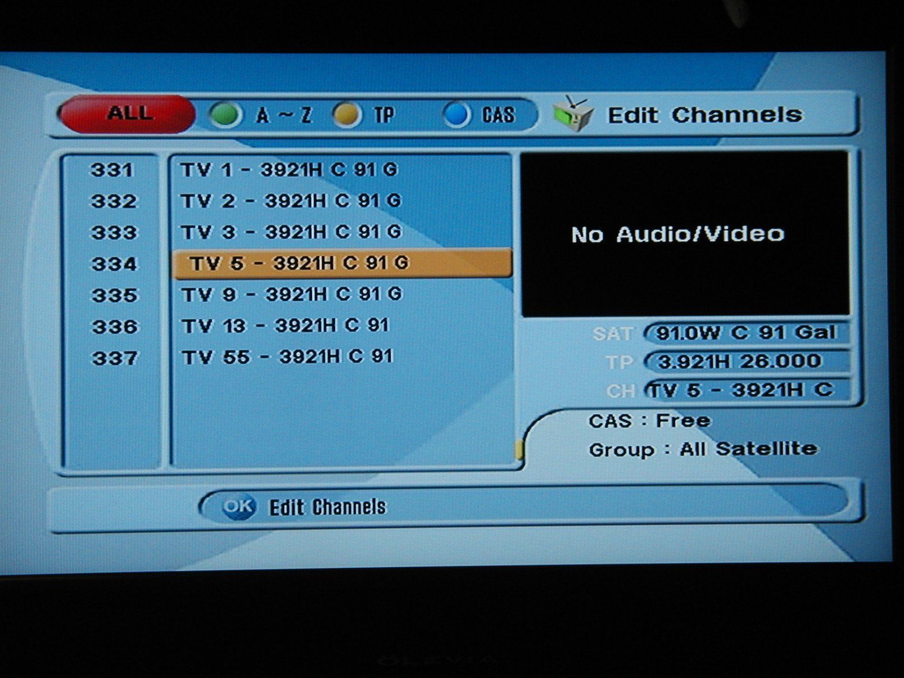Select channel TV 9 - 3921H C 91 G
This screenshot has height=678, width=904.
292,294
